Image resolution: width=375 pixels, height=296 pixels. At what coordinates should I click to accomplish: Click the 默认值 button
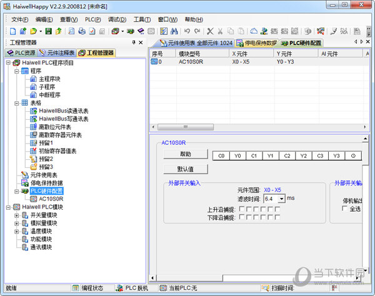(186, 169)
